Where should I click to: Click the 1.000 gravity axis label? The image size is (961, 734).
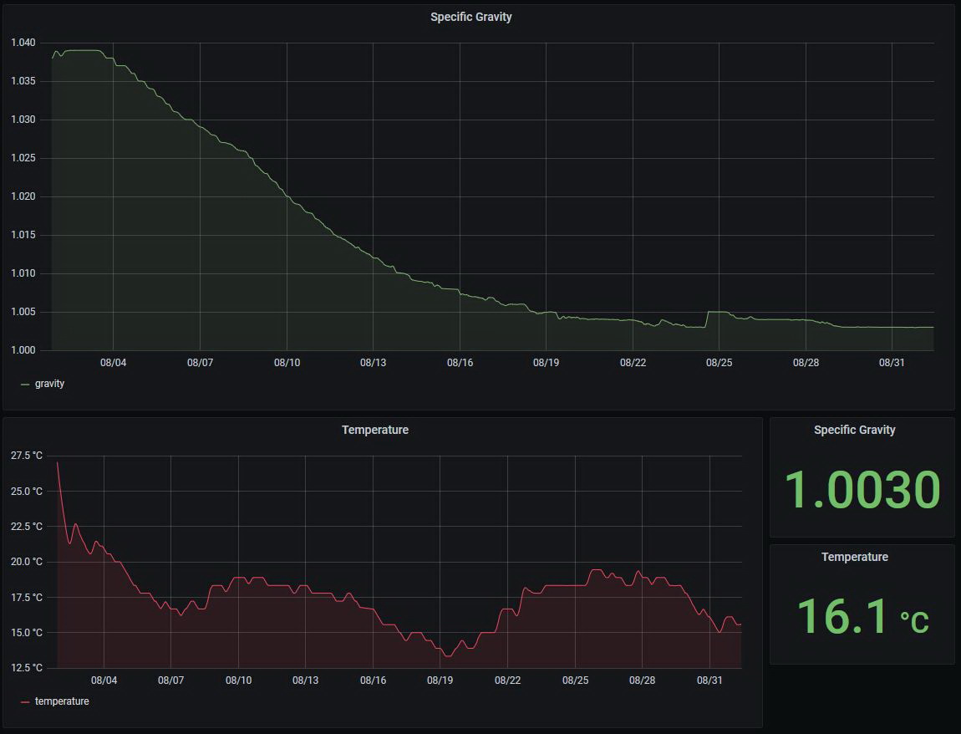(23, 350)
